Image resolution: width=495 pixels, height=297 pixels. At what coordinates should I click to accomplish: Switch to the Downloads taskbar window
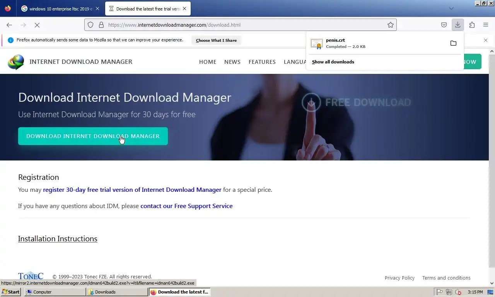click(x=117, y=292)
